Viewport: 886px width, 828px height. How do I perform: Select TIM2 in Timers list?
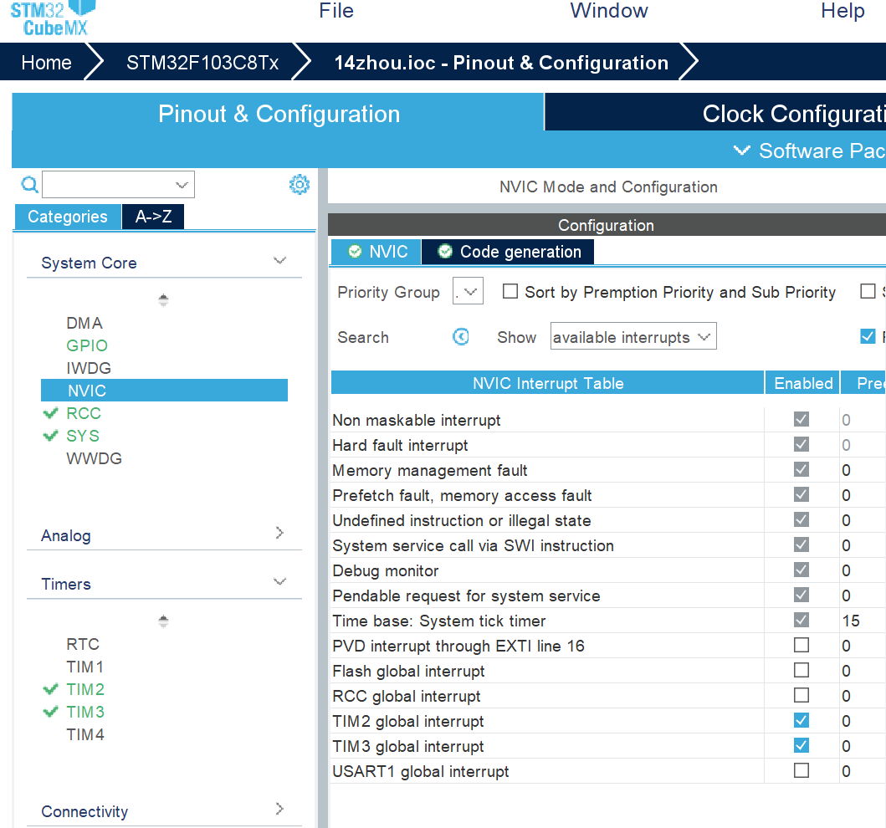point(85,689)
